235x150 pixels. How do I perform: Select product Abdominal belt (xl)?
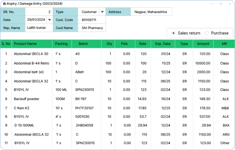[29, 72]
